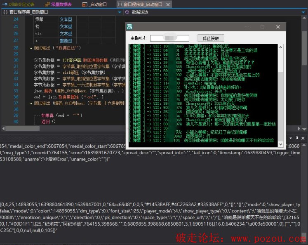Click danmaku line from CiunHalo
This screenshot has width=308, height=245.
coord(200,83)
